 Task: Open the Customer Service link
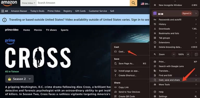(x=98, y=11)
